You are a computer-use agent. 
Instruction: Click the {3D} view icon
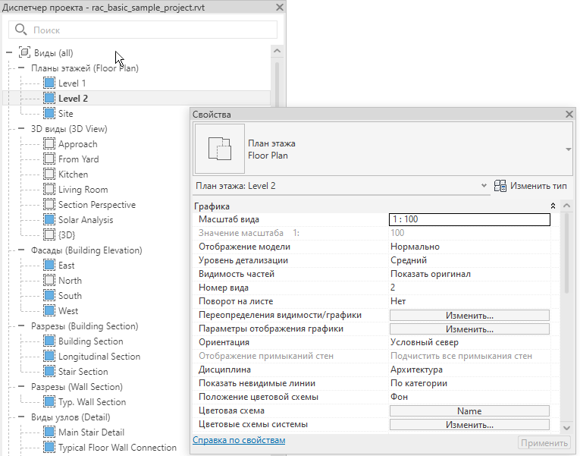click(x=49, y=234)
